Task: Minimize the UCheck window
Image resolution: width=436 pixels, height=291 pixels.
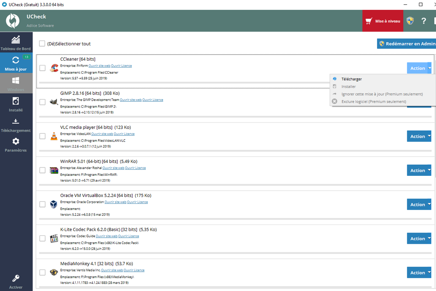Action: (405, 4)
